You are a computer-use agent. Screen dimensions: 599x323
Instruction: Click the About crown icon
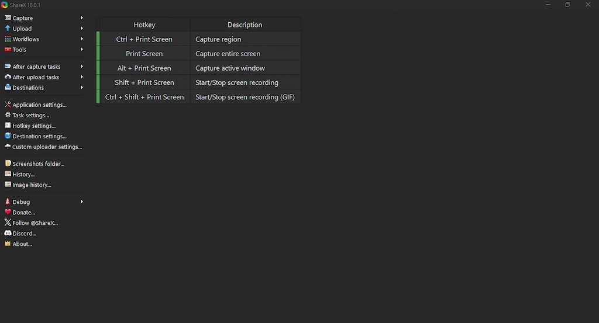pos(8,244)
